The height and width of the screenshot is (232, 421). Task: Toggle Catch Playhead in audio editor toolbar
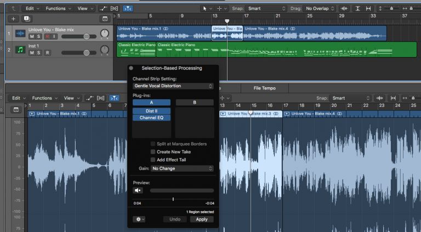click(114, 98)
